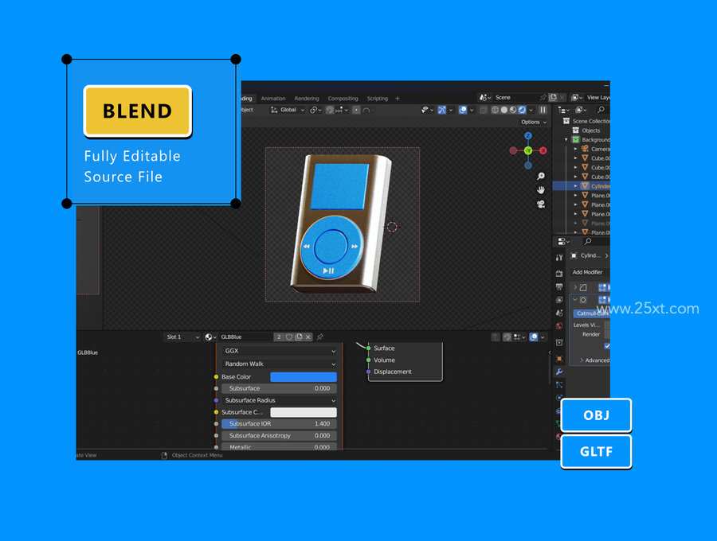This screenshot has width=717, height=541.
Task: Toggle node editor snapping icon
Action: pos(507,337)
